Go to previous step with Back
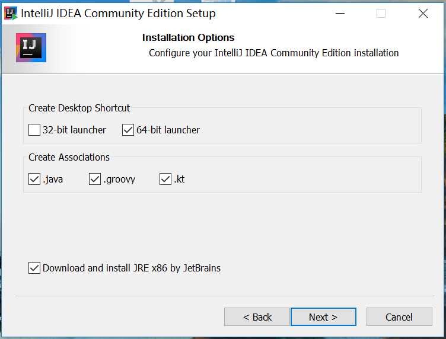Screen dimensions: 446x339 coord(257,317)
